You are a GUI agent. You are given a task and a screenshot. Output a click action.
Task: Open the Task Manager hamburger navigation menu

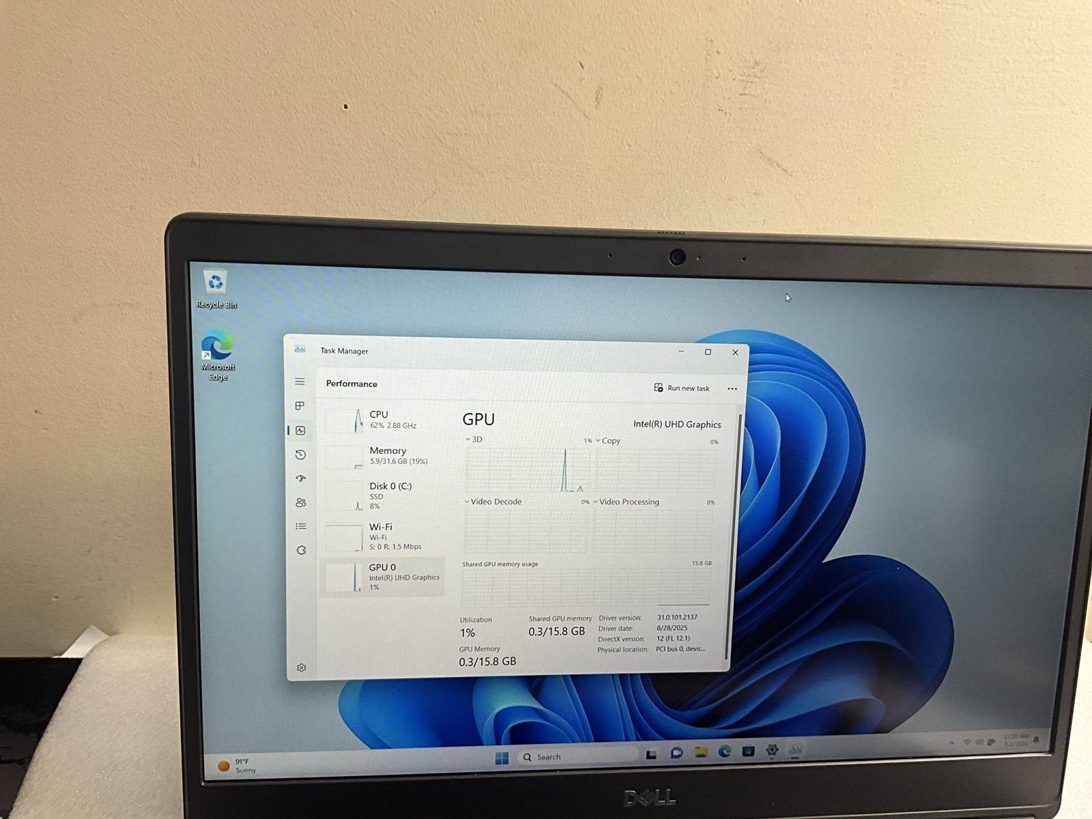tap(300, 382)
